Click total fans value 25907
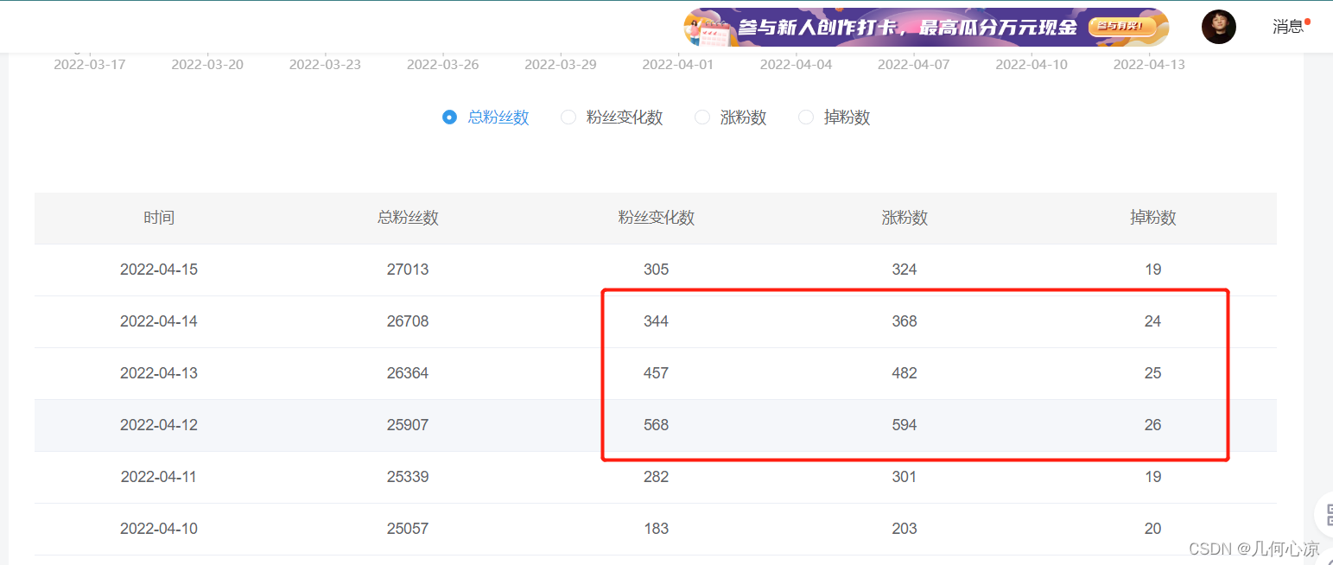The image size is (1333, 565). [x=408, y=425]
